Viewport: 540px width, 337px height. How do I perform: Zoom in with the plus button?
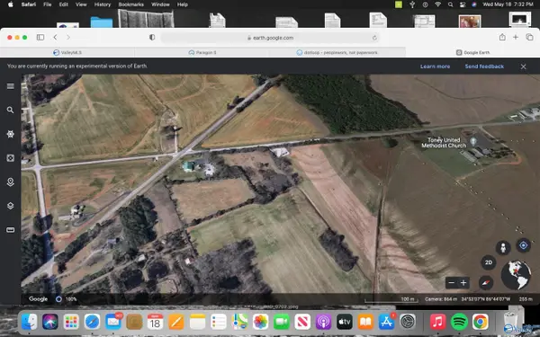(463, 283)
